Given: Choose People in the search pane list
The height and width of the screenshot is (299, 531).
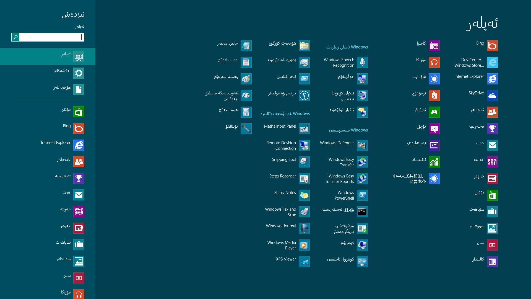Looking at the screenshot, I should point(48,162).
